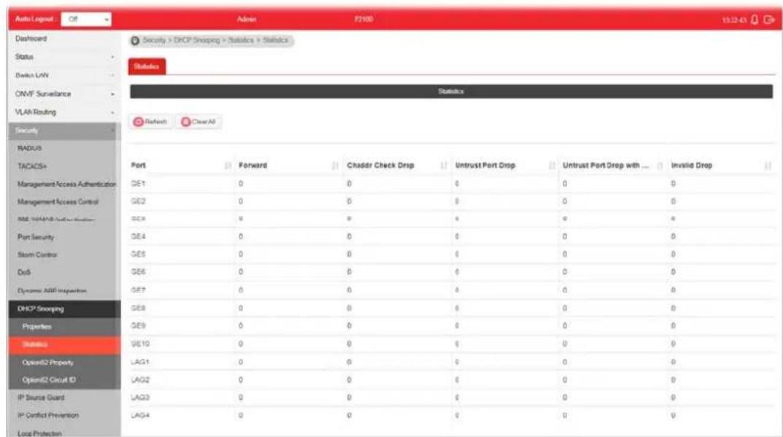Image resolution: width=783 pixels, height=437 pixels.
Task: Open Management Access Control
Action: tap(64, 202)
